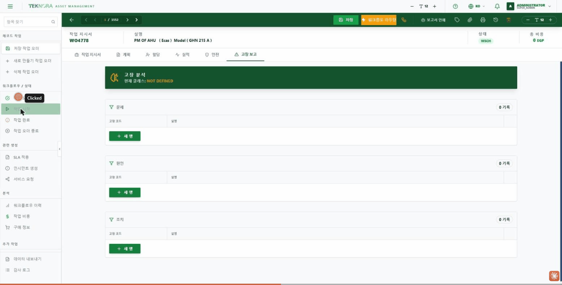Viewport: 562px width, 285px height.
Task: Select 서비스 요청 in sidebar
Action: (x=31, y=179)
